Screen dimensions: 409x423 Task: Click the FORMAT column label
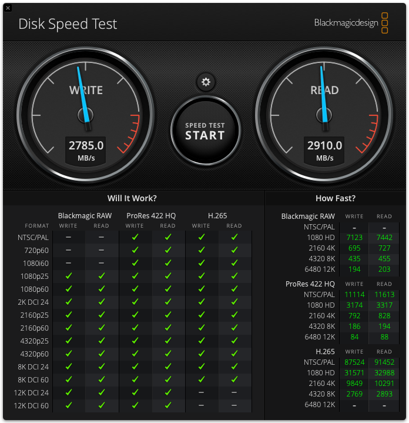[x=37, y=226]
